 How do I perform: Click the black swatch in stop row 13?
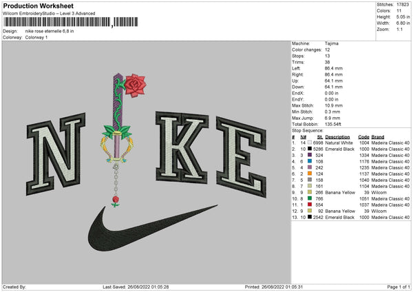point(310,217)
